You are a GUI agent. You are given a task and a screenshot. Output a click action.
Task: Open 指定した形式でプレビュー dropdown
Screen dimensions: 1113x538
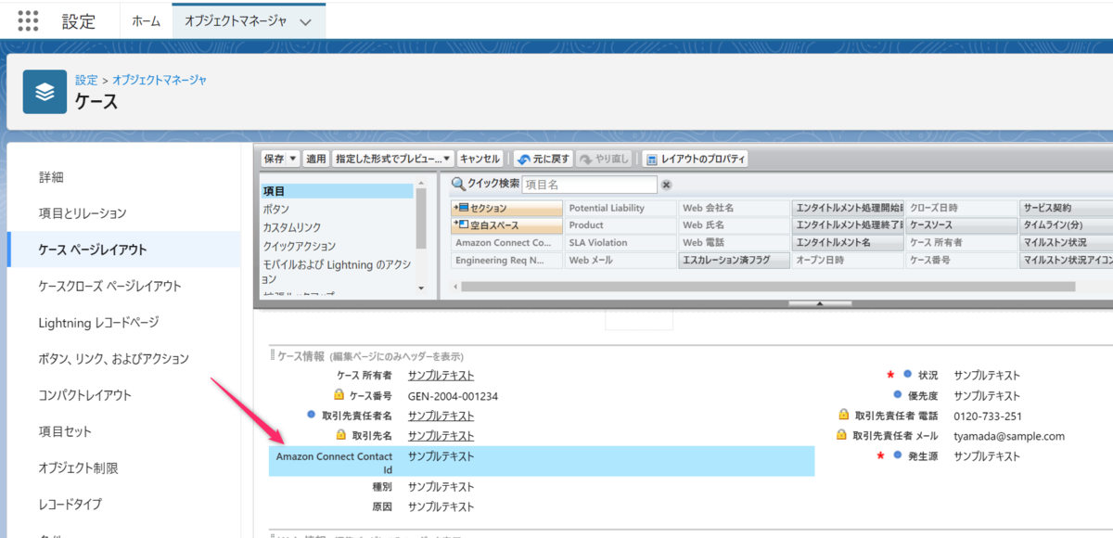coord(393,159)
